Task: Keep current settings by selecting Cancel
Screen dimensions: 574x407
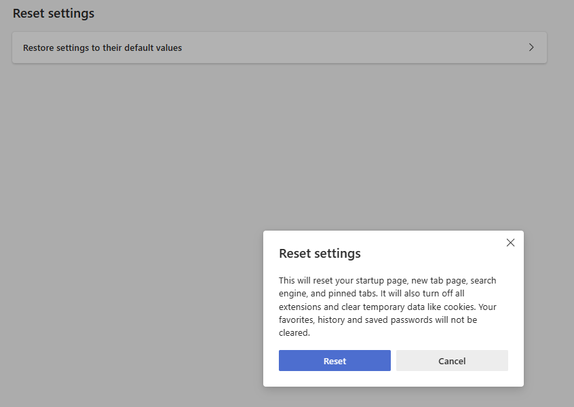Action: pos(452,360)
